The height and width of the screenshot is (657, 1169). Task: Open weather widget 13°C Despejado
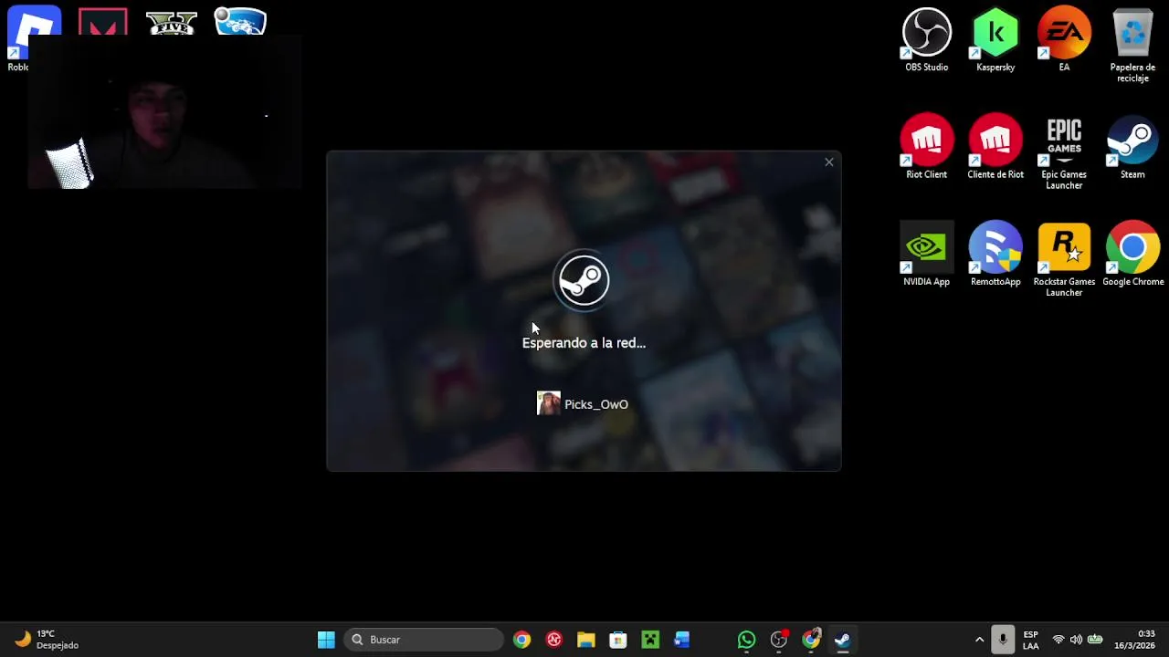click(x=47, y=640)
